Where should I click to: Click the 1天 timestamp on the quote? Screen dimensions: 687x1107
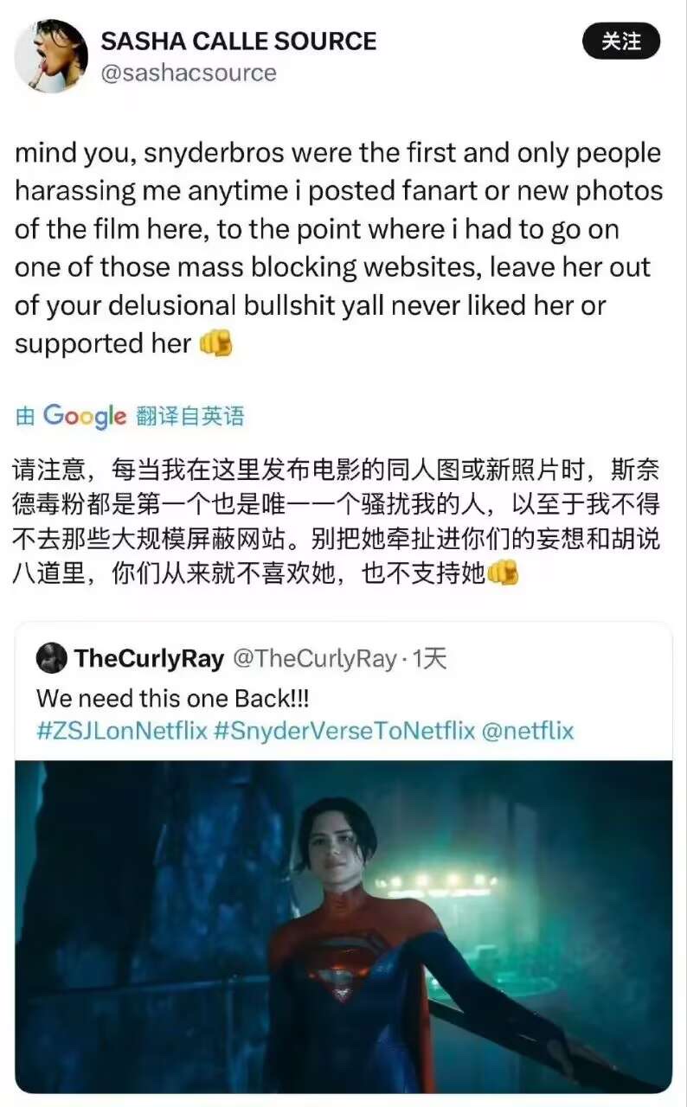(428, 659)
